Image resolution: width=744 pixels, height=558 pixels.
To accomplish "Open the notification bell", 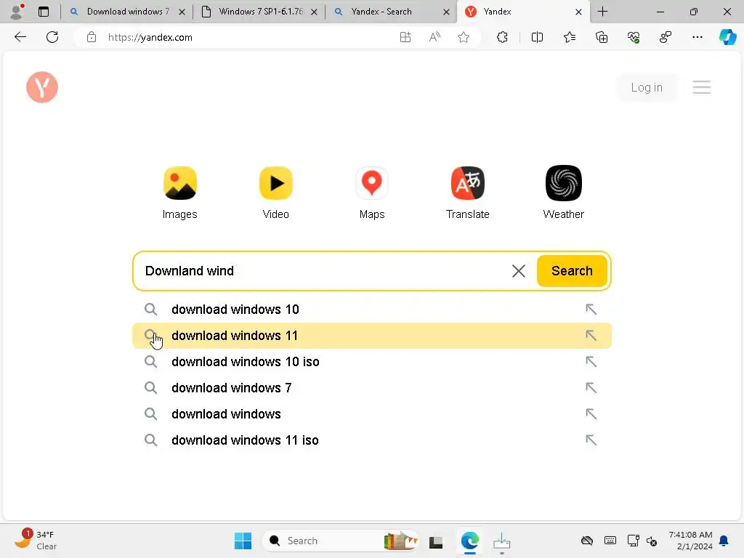I will point(724,541).
